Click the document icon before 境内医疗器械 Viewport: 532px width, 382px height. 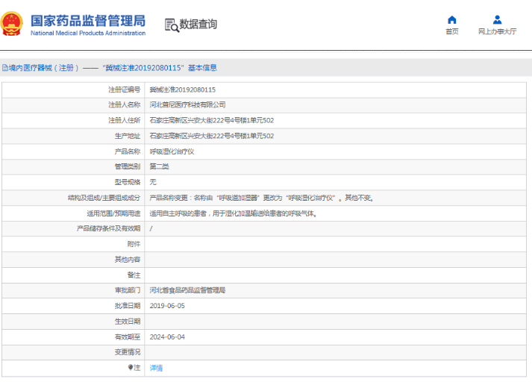5,68
